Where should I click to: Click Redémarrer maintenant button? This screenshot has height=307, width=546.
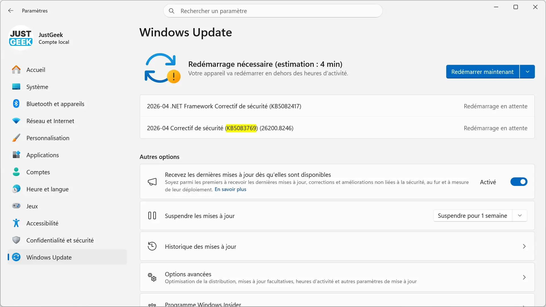pyautogui.click(x=483, y=72)
